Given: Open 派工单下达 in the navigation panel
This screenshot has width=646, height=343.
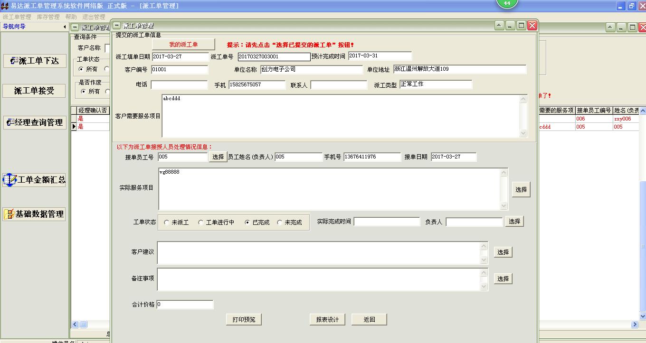Looking at the screenshot, I should click(35, 61).
